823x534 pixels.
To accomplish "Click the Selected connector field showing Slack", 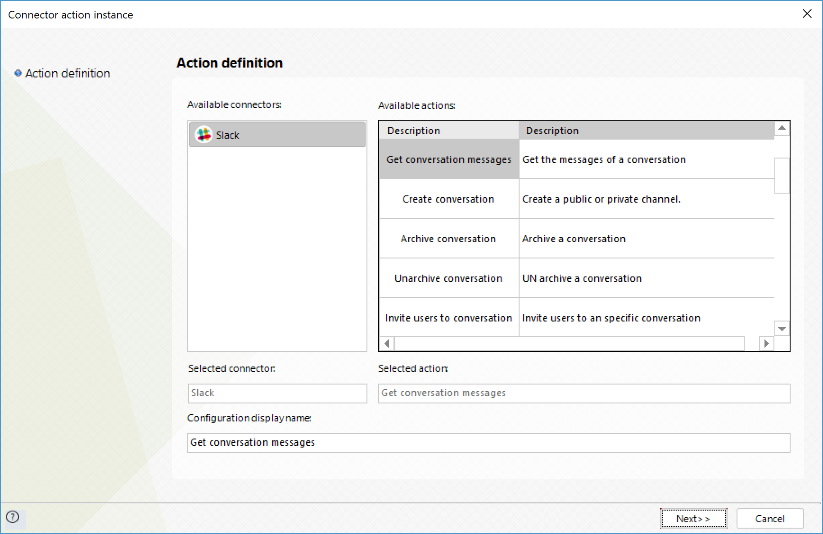I will coord(277,393).
